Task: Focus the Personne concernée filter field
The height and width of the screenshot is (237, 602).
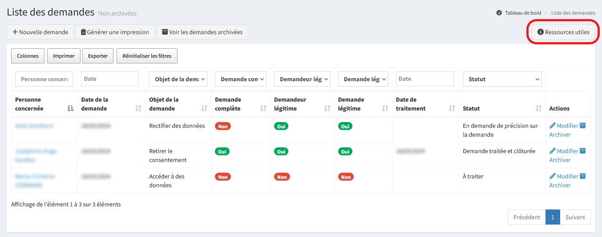Action: coord(44,79)
